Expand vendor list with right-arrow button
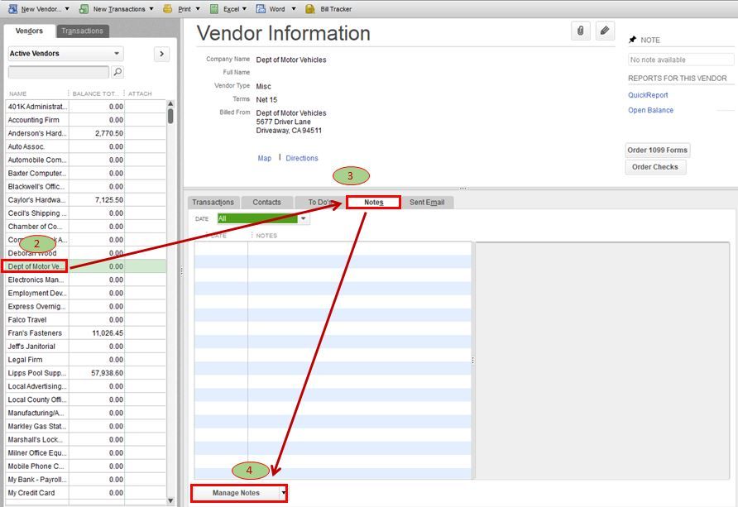This screenshot has width=738, height=507. click(162, 54)
